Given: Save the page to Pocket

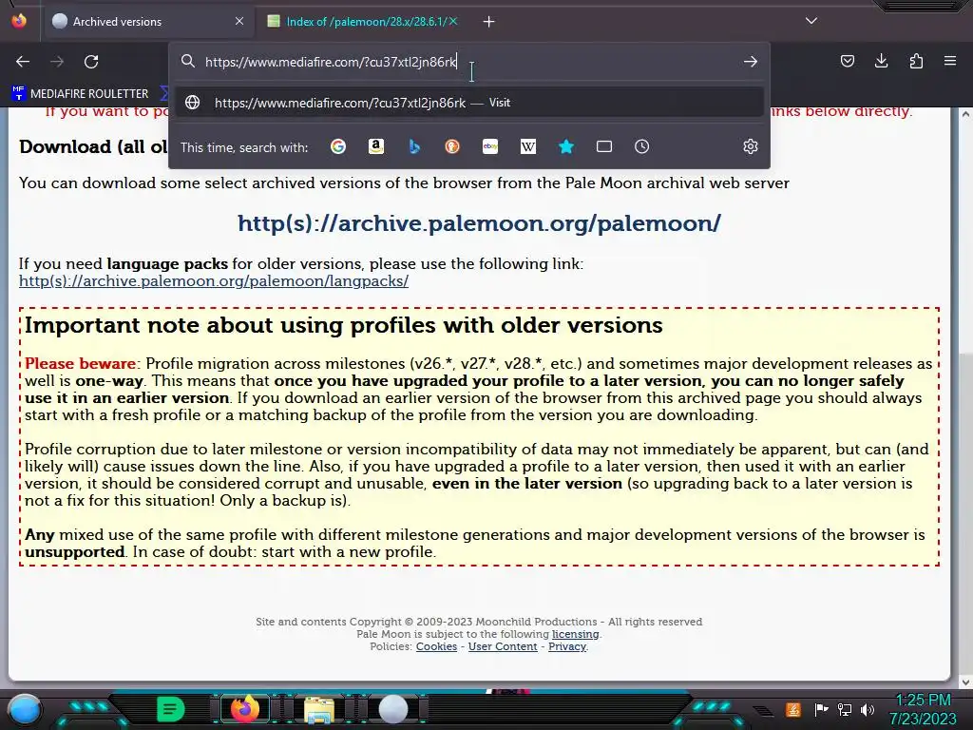Looking at the screenshot, I should [x=847, y=61].
